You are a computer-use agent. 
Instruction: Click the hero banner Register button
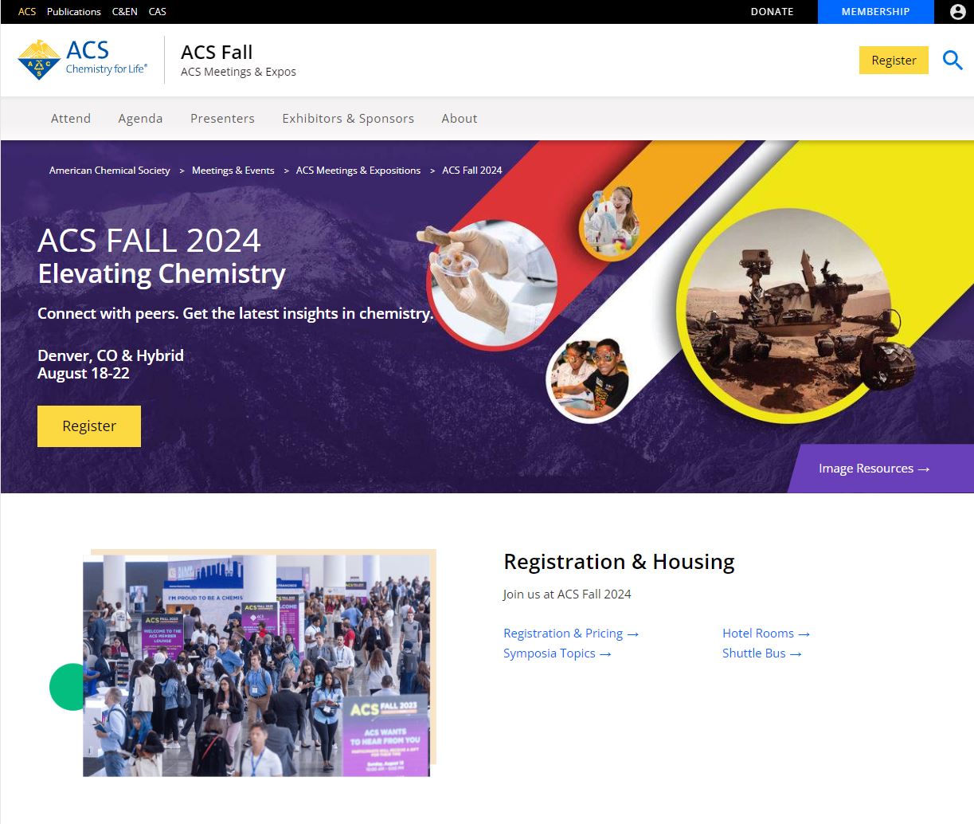click(x=89, y=426)
